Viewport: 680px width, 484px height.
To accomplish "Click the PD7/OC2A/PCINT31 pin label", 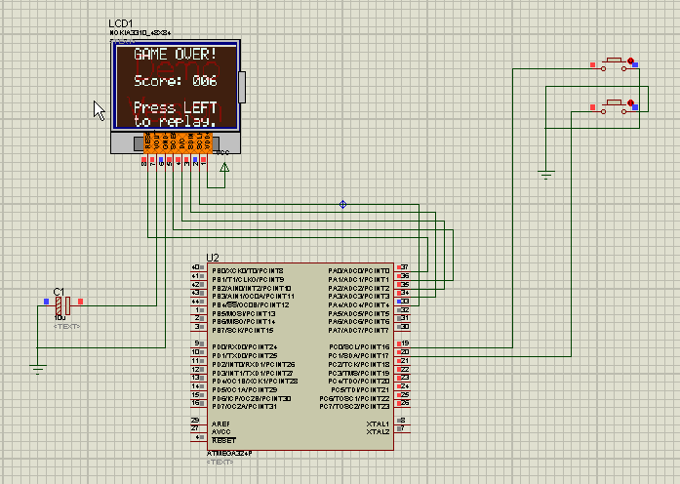I will pos(244,407).
